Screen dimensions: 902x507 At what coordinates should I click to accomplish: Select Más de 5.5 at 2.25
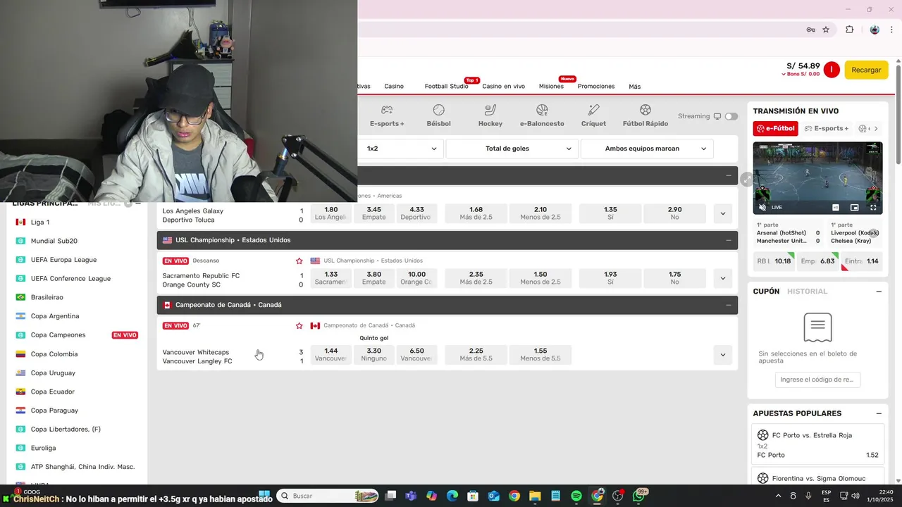pos(476,355)
